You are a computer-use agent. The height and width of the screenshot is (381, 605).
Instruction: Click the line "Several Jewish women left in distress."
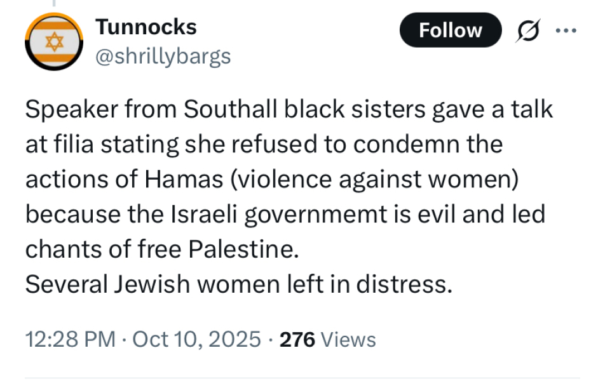coord(238,284)
